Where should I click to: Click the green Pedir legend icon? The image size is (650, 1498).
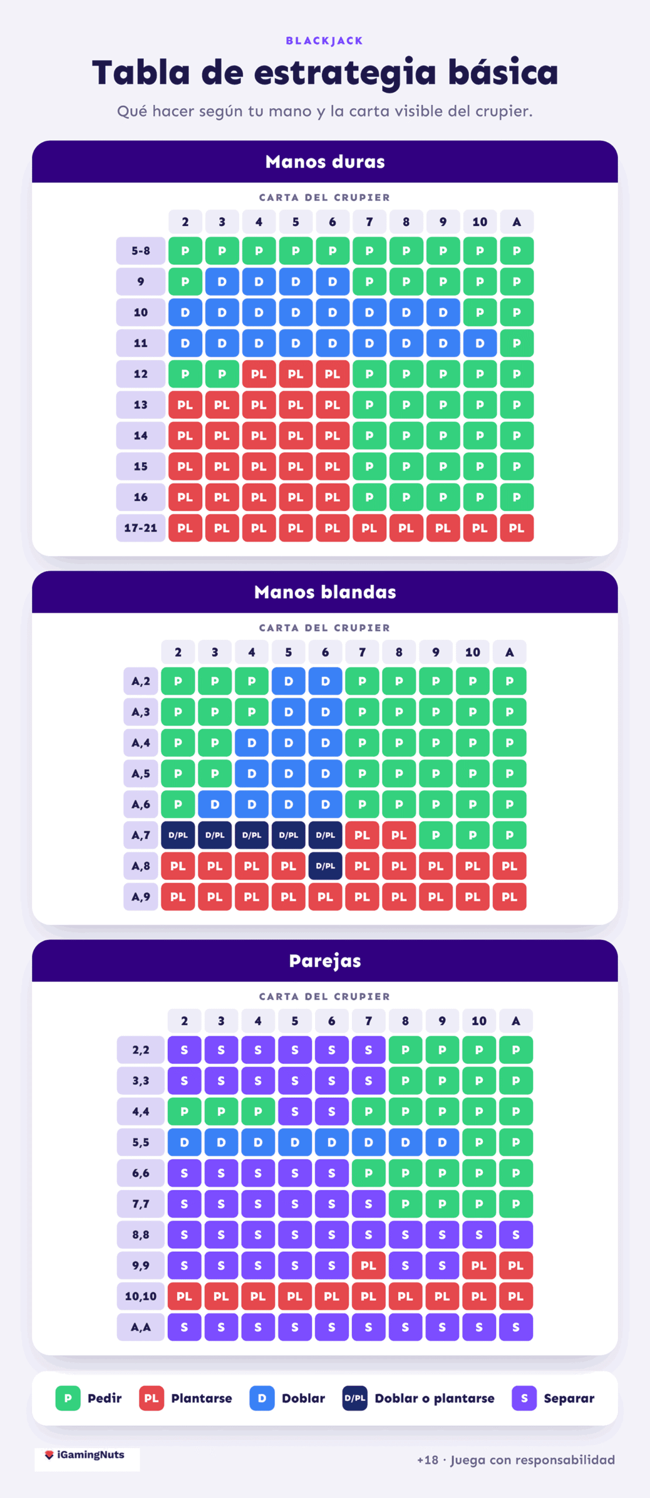[x=68, y=1398]
